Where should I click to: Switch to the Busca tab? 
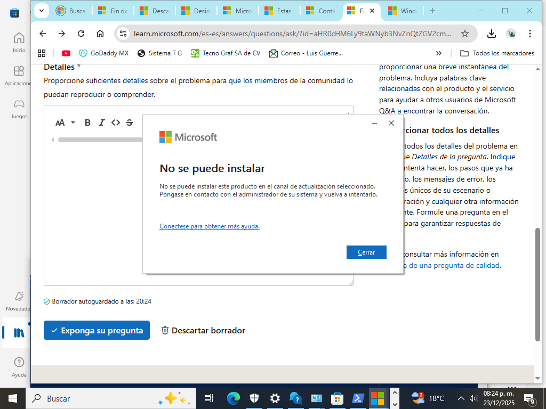pyautogui.click(x=71, y=11)
